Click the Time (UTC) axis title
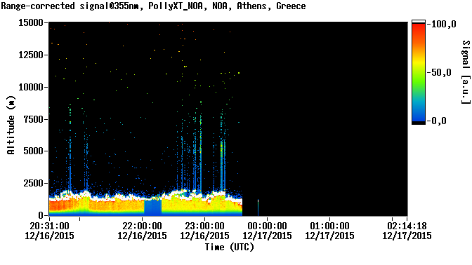Image resolution: width=472 pixels, height=265 pixels. (x=230, y=247)
